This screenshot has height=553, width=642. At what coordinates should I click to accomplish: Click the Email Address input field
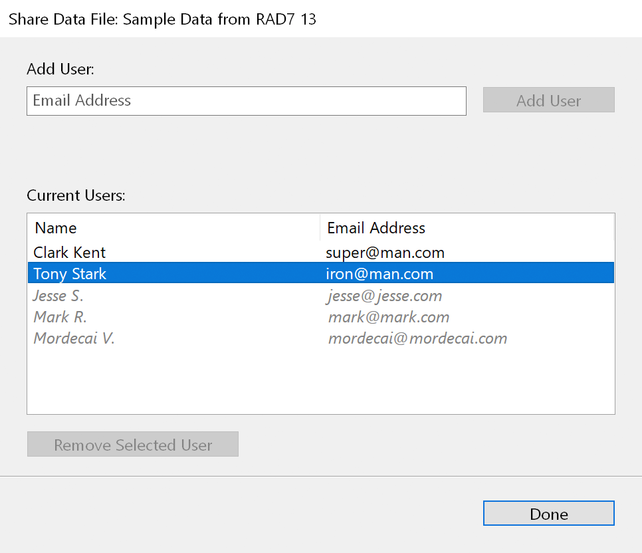click(246, 101)
